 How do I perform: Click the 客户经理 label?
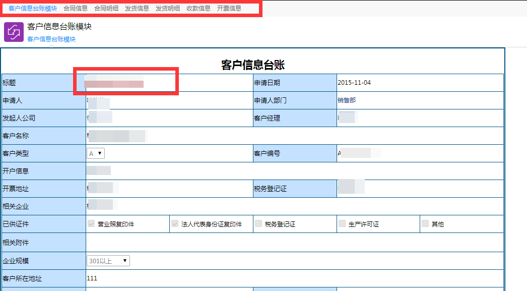click(267, 118)
